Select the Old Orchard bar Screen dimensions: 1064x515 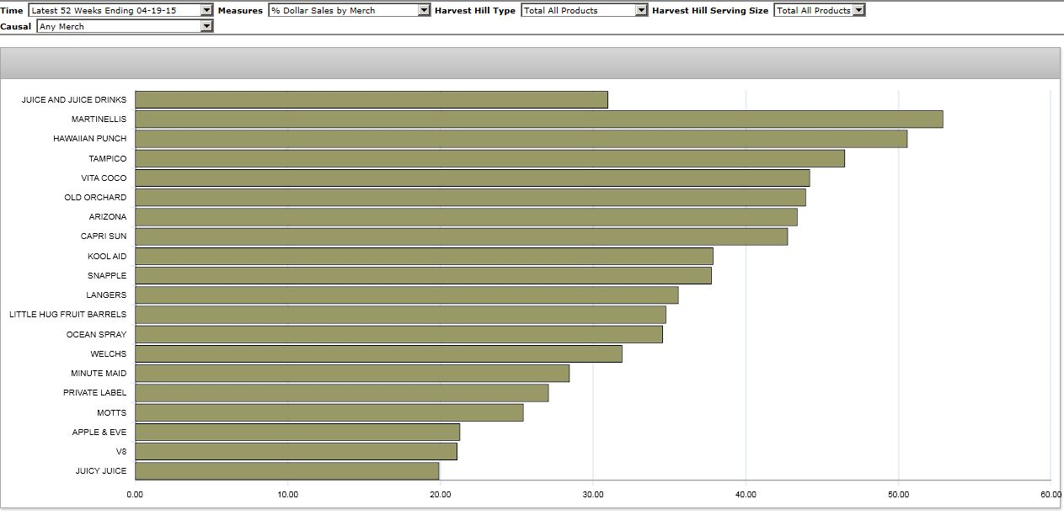[x=470, y=198]
